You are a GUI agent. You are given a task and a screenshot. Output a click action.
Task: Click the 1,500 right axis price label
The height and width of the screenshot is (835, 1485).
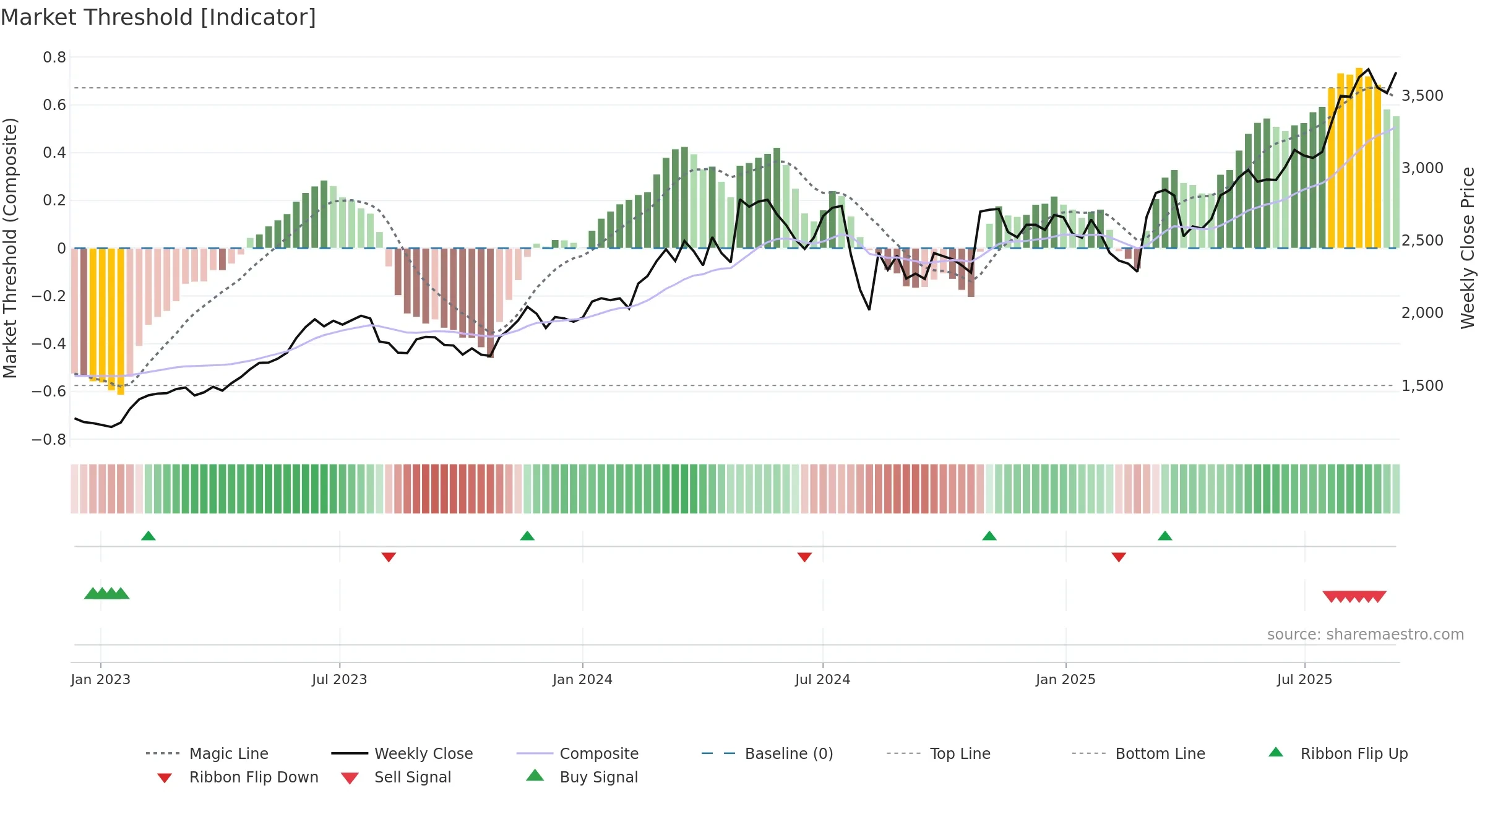click(1423, 385)
